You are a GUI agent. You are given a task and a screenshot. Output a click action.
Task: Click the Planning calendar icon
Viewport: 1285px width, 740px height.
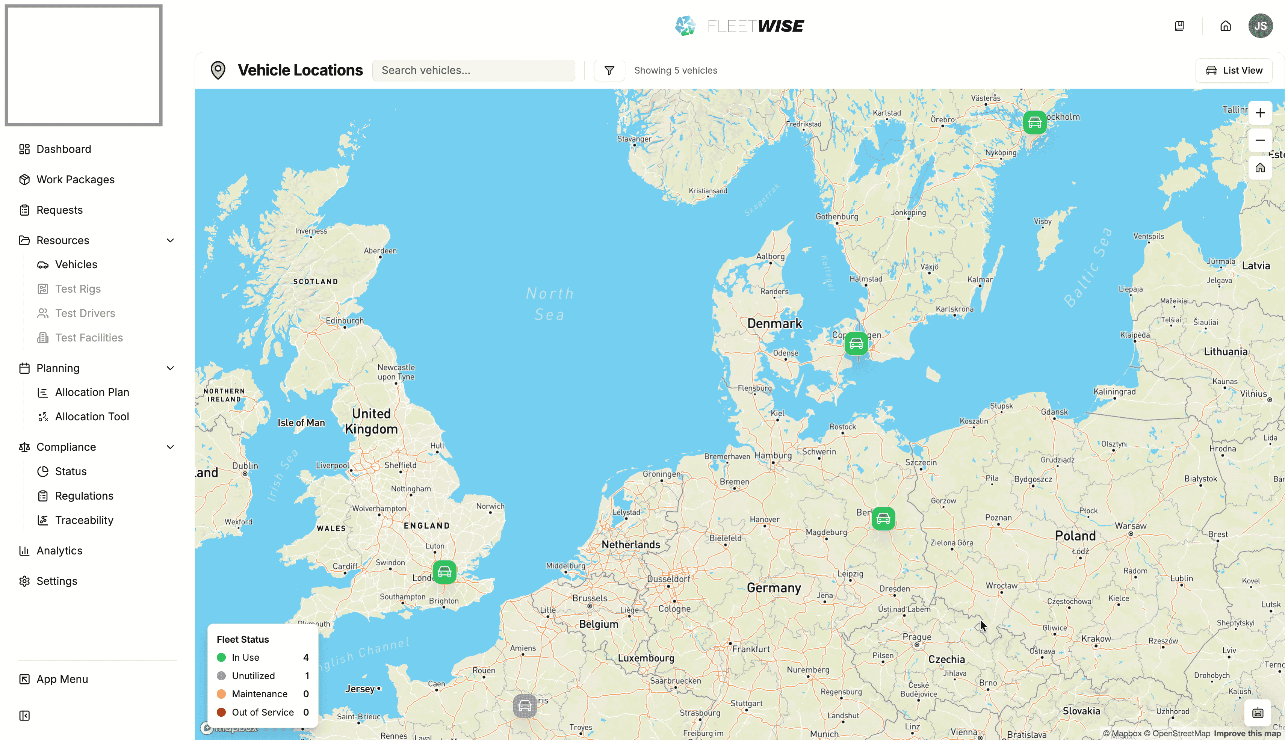click(24, 368)
